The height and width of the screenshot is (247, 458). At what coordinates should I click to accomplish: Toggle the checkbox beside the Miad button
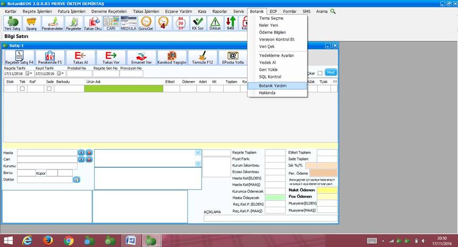[x=320, y=73]
